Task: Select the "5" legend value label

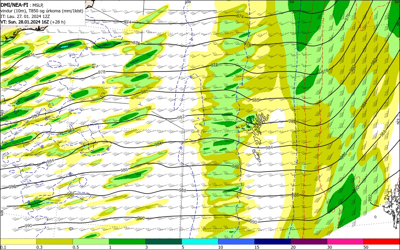Action: coord(183,248)
